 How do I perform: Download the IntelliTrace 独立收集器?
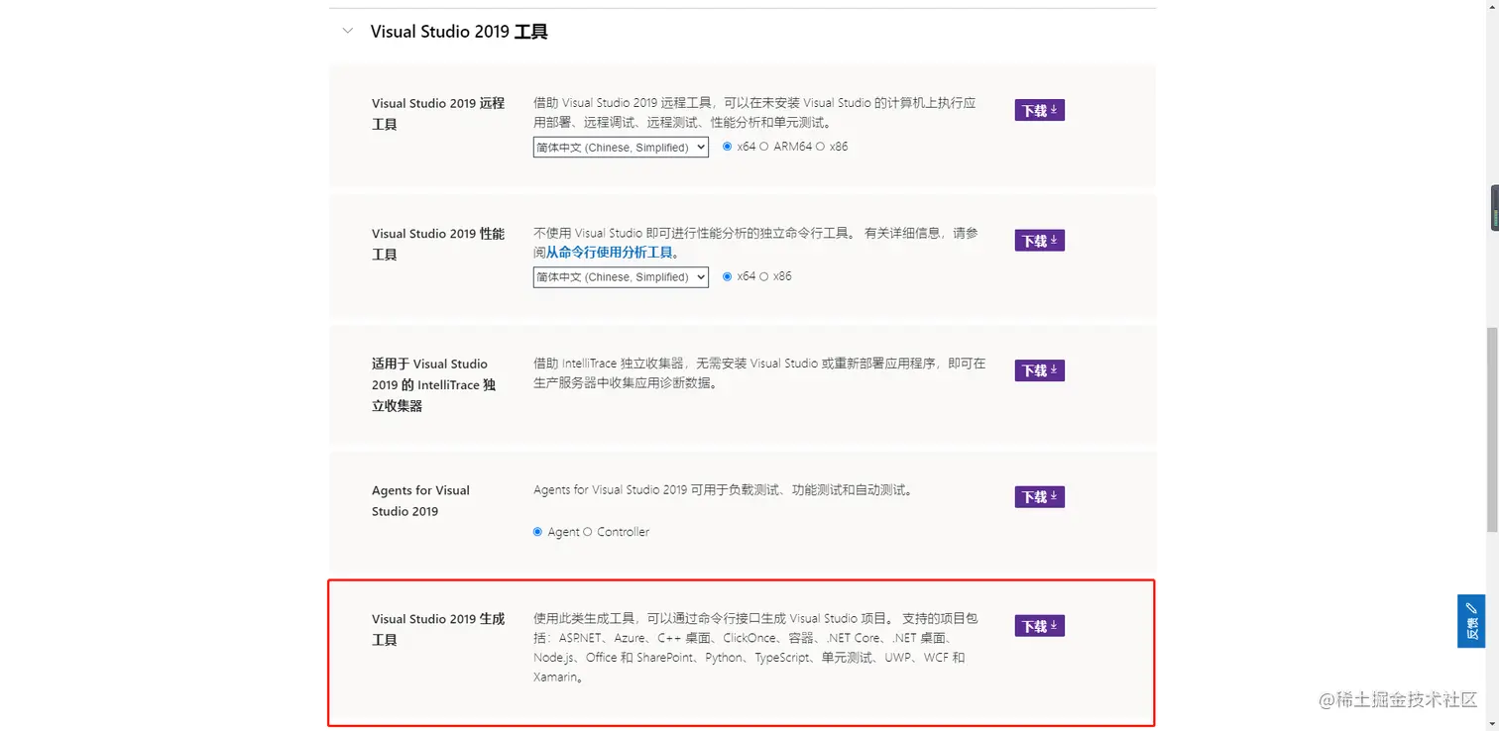click(x=1039, y=370)
